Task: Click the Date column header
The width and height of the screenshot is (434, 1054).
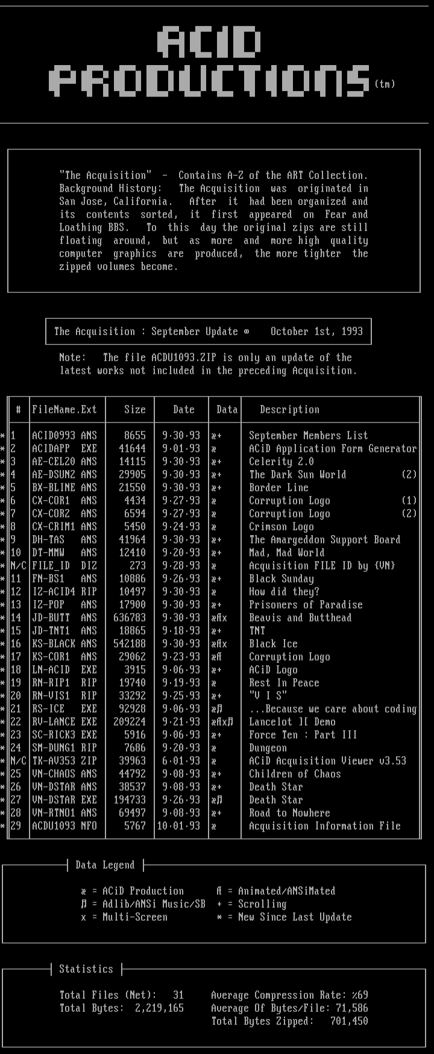Action: 184,410
